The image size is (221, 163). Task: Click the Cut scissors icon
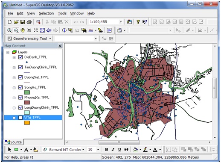point(47,22)
